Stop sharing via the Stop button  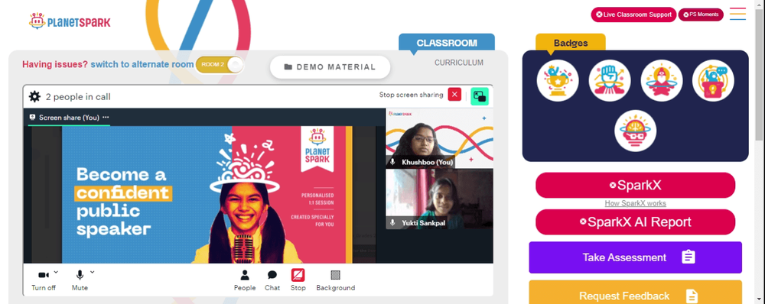click(298, 280)
